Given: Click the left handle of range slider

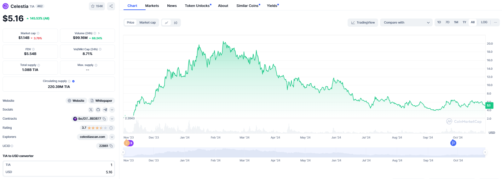Looking at the screenshot, I should (x=123, y=152).
